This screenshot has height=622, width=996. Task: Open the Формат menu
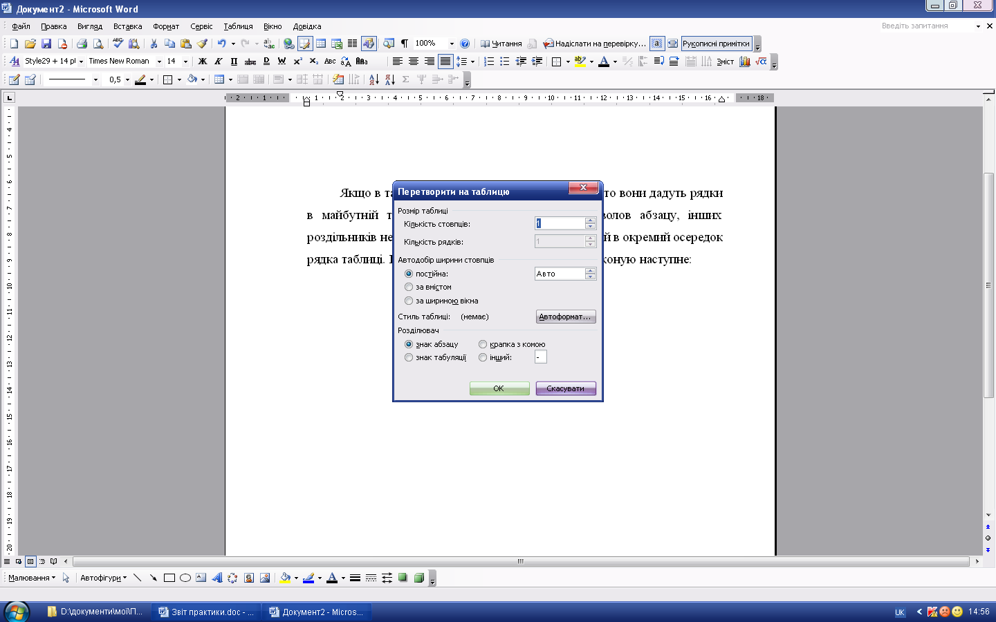(166, 26)
